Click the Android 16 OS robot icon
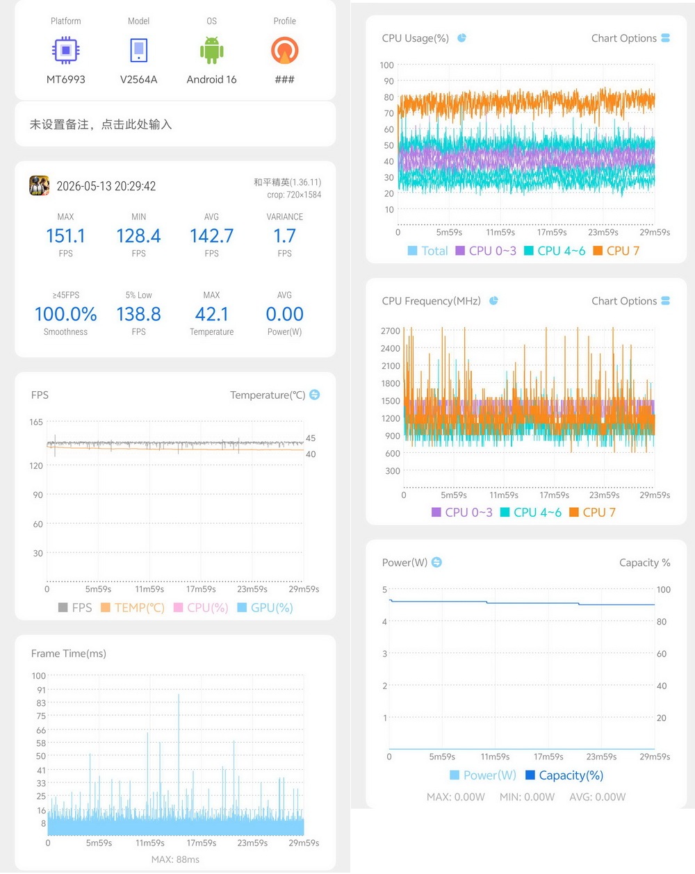Screen dimensions: 695x874 tap(211, 50)
